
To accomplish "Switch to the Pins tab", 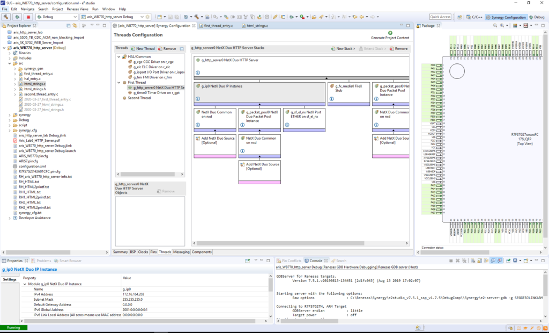I will tap(153, 252).
